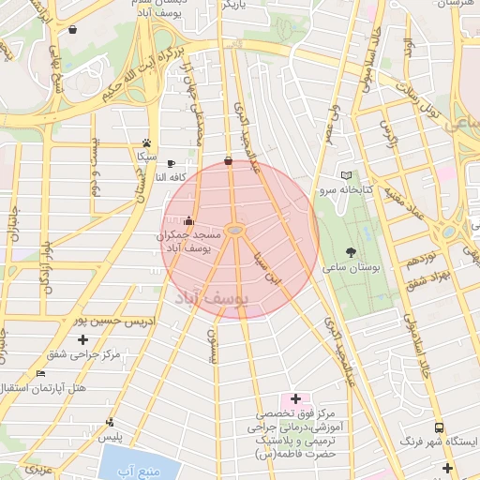
Task: Click the book icon for کتابخانه سرو
Action: [x=347, y=175]
